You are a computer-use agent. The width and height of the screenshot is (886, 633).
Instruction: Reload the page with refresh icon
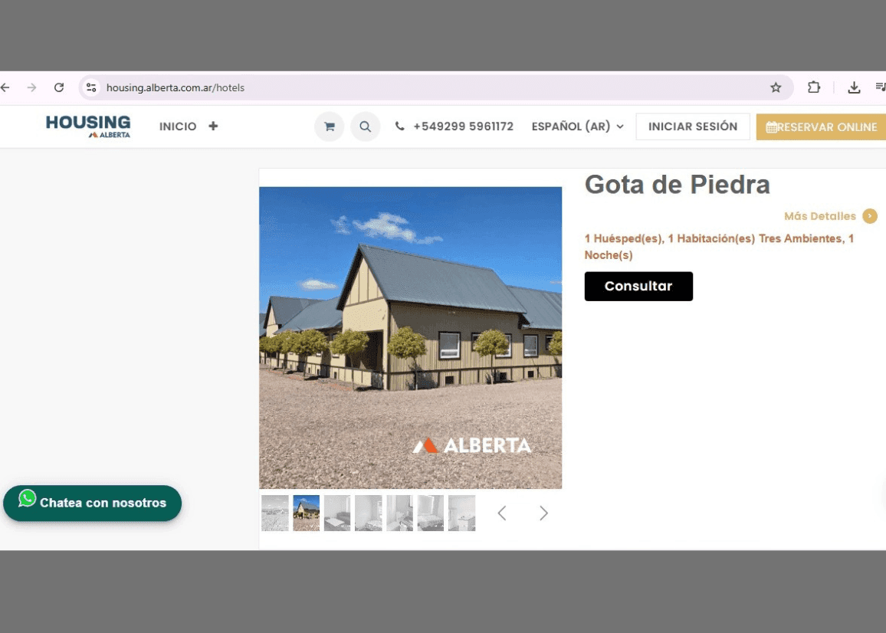coord(59,87)
